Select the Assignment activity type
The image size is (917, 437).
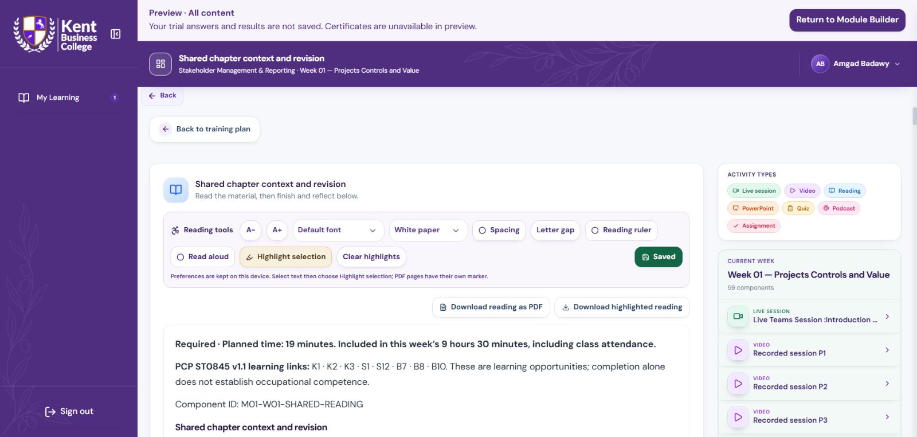(754, 226)
